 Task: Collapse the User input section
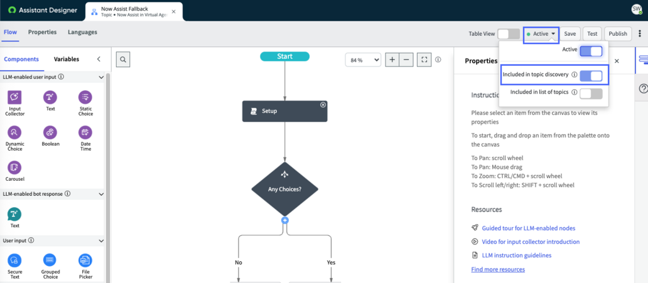(101, 240)
